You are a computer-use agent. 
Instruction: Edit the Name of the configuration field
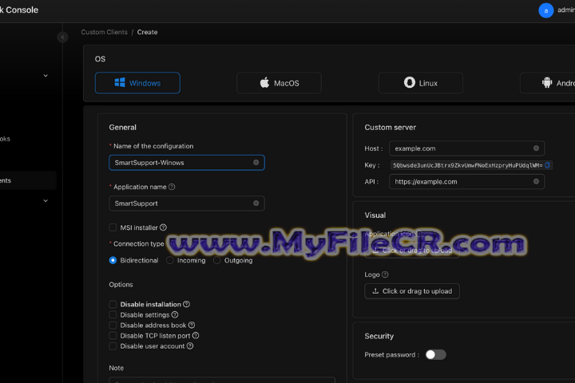coord(187,162)
